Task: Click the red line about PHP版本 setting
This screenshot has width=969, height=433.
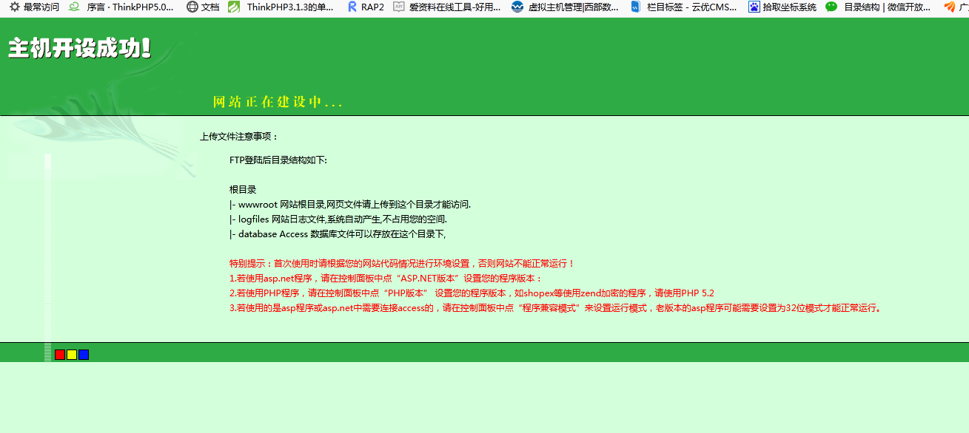Action: 472,293
